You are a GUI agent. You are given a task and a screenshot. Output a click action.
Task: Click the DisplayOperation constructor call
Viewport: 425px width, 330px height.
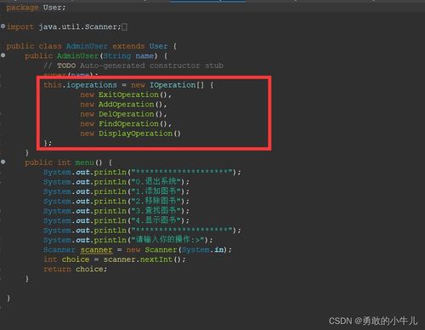(x=139, y=134)
